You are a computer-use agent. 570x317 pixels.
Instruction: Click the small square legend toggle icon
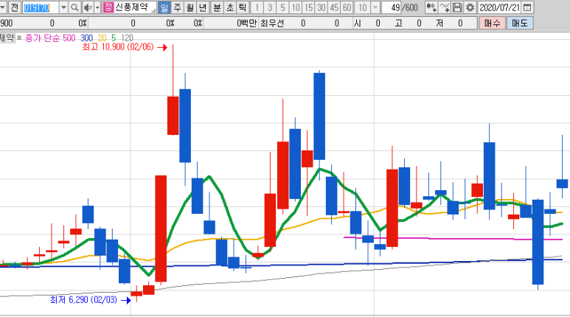(x=19, y=38)
